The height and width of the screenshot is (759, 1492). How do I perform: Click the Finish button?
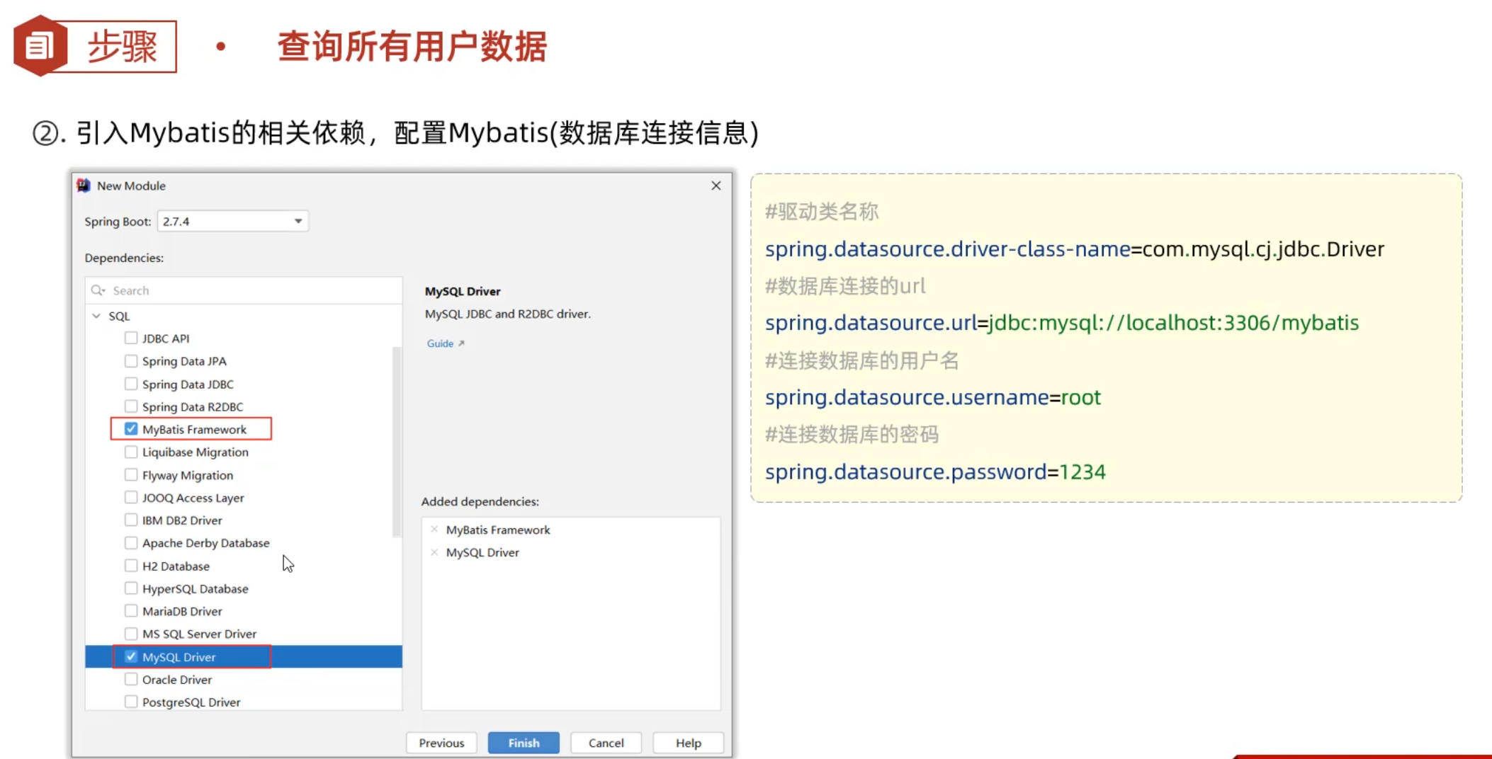[523, 742]
